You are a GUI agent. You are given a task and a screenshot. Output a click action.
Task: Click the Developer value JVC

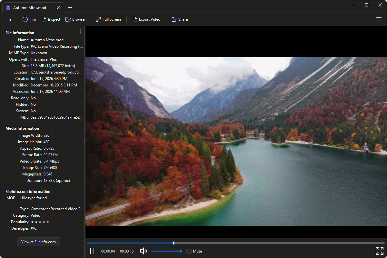(34, 228)
